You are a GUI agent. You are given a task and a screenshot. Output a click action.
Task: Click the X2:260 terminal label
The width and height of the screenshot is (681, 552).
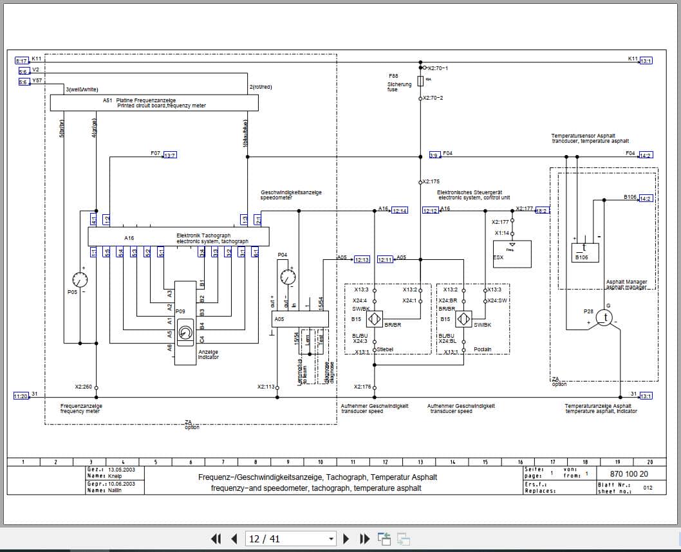tap(84, 387)
